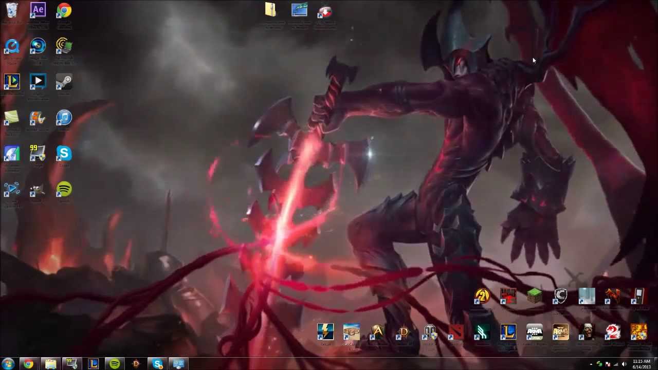Screen dimensions: 658x370
Task: Open the video clapper file at top
Action: [x=299, y=10]
